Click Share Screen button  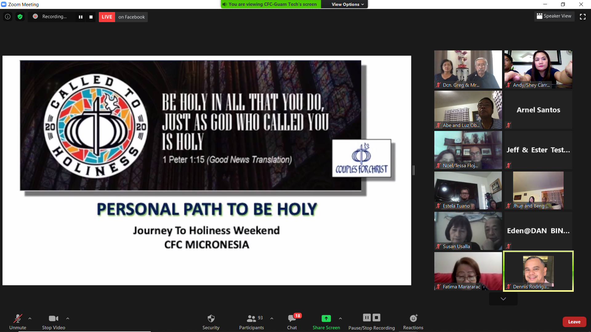pyautogui.click(x=326, y=322)
